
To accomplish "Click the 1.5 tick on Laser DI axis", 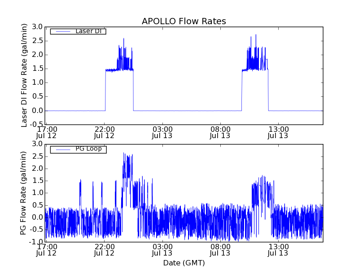I will pos(37,69).
